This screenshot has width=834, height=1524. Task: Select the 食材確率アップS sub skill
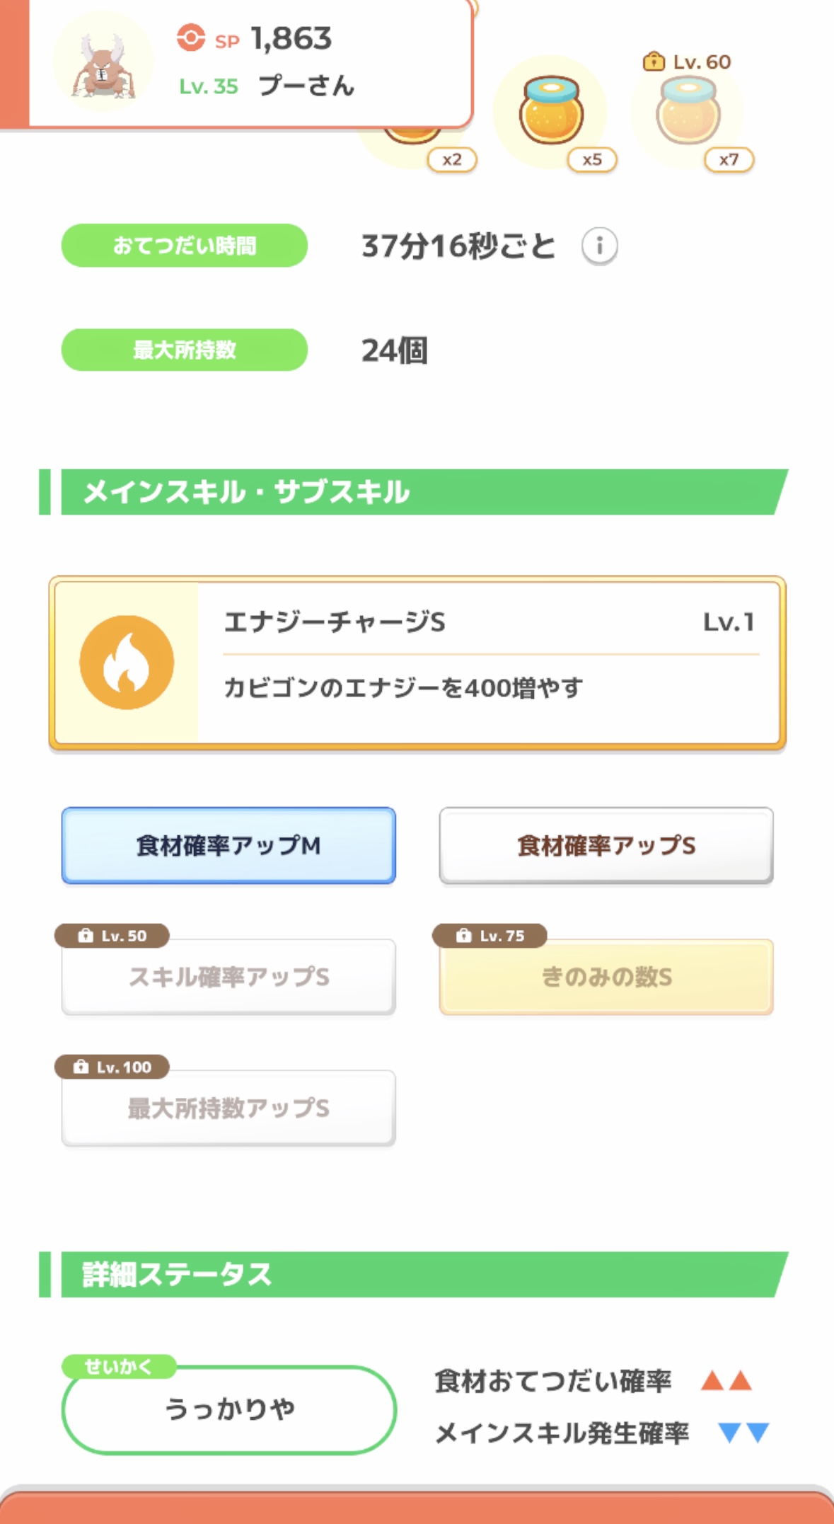[606, 846]
